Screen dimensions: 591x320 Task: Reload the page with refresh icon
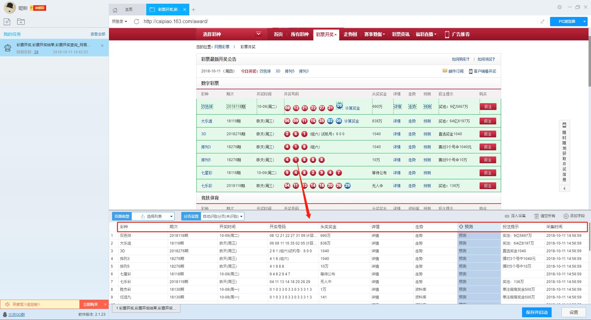(x=137, y=21)
